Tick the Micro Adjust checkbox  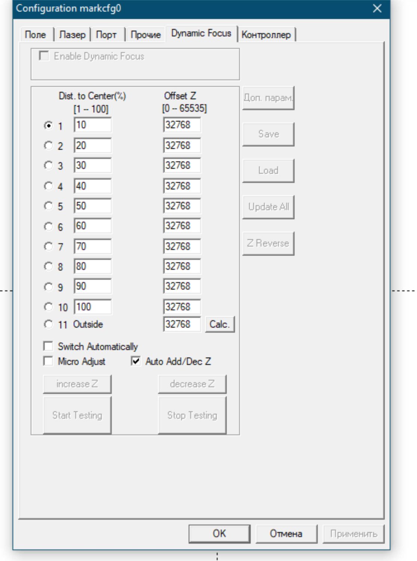click(48, 361)
